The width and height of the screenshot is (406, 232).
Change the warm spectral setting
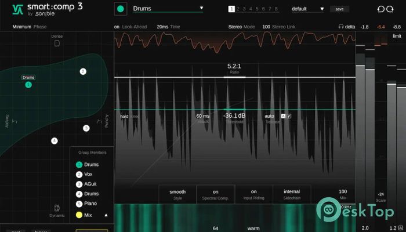(253, 229)
